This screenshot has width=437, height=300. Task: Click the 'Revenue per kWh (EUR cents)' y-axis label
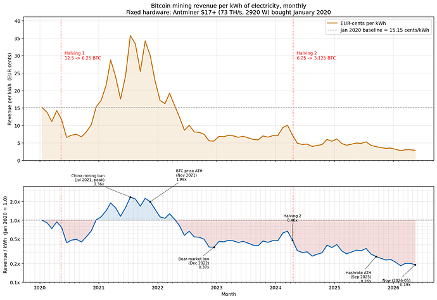[x=9, y=89]
